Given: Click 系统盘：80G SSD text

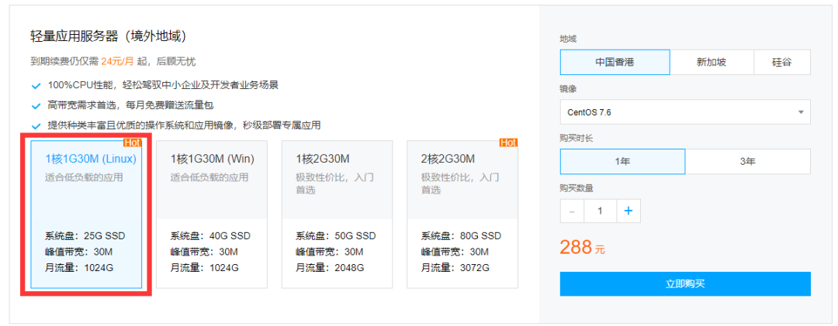Looking at the screenshot, I should [461, 236].
